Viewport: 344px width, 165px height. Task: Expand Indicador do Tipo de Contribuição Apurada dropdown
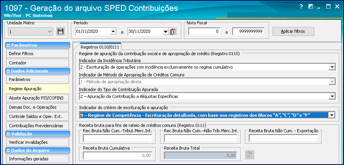point(332,96)
